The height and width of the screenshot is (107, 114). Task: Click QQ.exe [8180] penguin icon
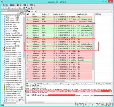point(5,50)
